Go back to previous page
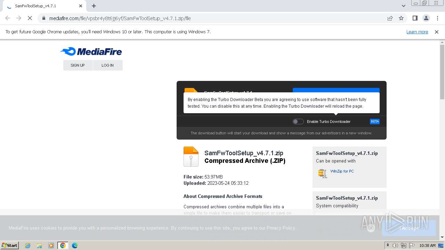The height and width of the screenshot is (250, 445). tap(8, 18)
